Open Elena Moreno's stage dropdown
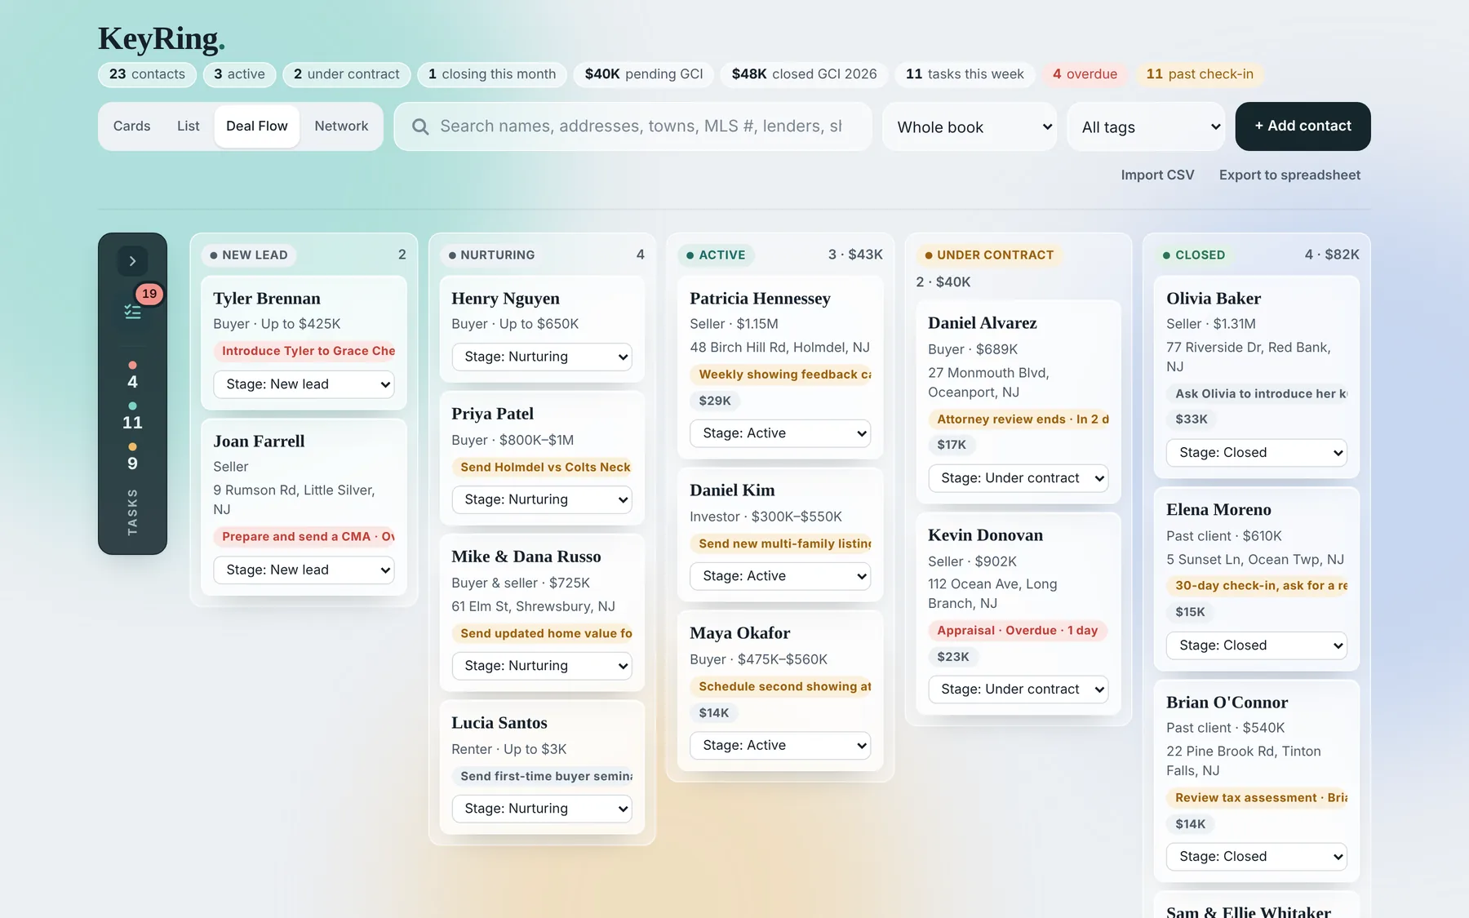Image resolution: width=1469 pixels, height=918 pixels. [1257, 645]
